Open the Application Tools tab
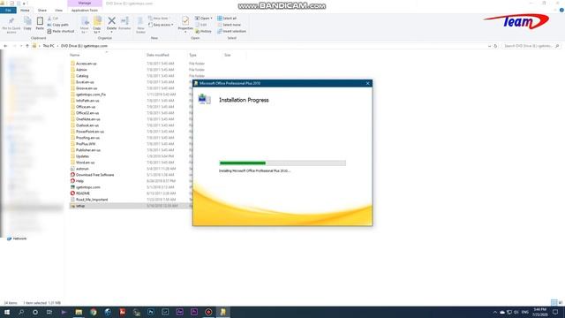The width and height of the screenshot is (565, 318). click(85, 11)
